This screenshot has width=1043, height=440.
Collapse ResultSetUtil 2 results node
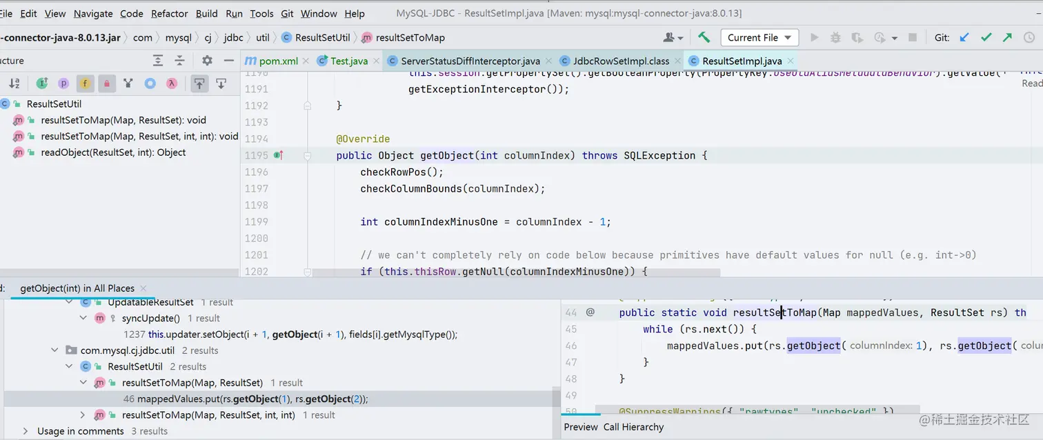tap(69, 366)
